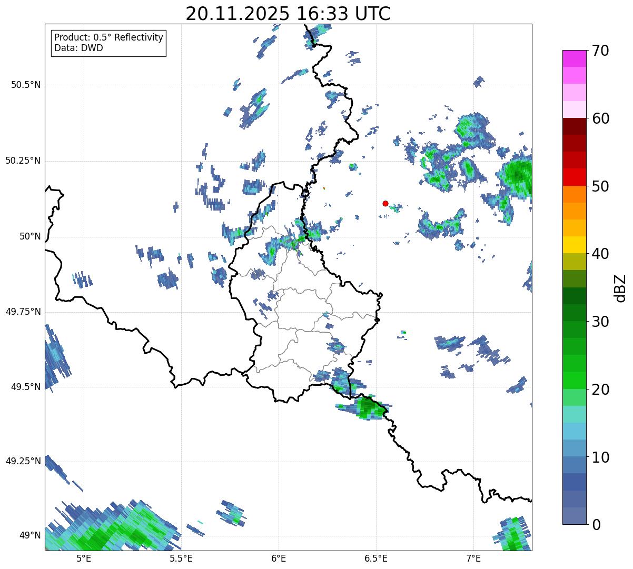The height and width of the screenshot is (569, 633).
Task: Click the latitude label "50.5°N"
Action: point(27,85)
